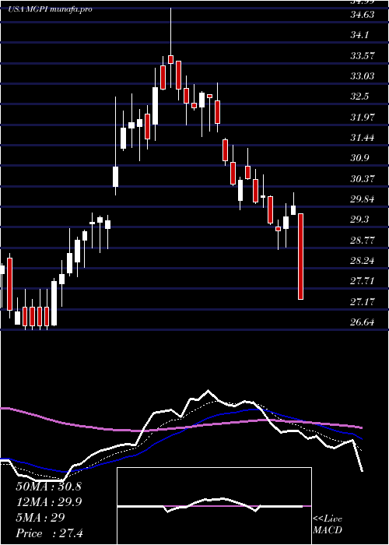Click the '5MA : 29' readout

click(x=40, y=518)
